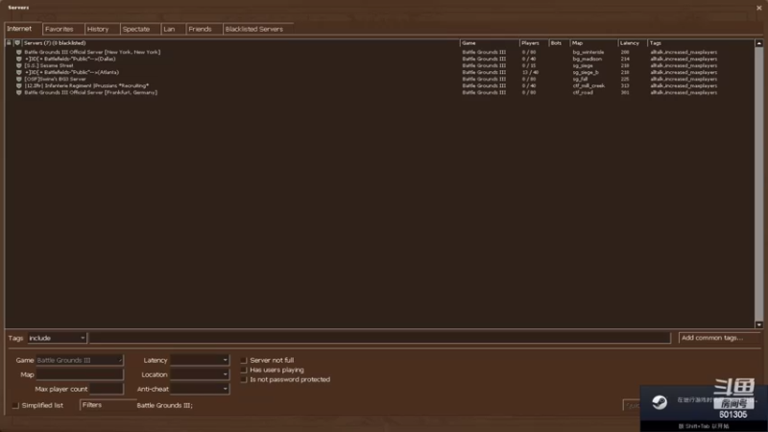
Task: Click the server list scroll down arrow
Action: 758,324
